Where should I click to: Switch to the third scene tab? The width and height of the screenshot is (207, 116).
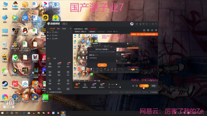(x=64, y=29)
